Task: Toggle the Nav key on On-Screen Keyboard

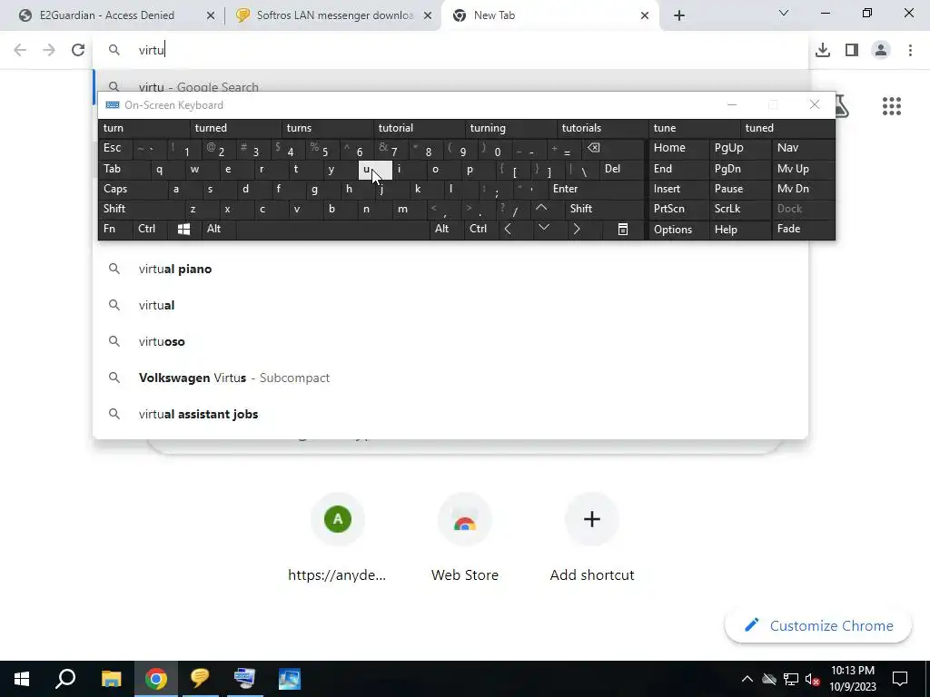Action: [x=803, y=148]
